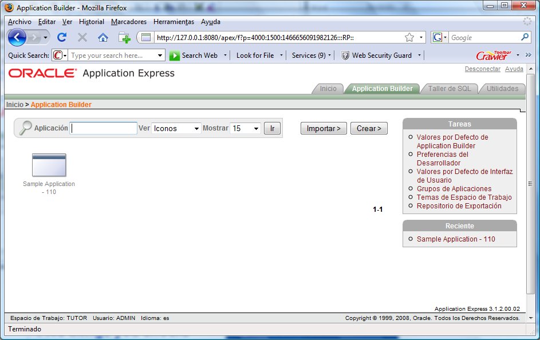Click the Ir button
Image resolution: width=540 pixels, height=340 pixels.
[x=272, y=128]
